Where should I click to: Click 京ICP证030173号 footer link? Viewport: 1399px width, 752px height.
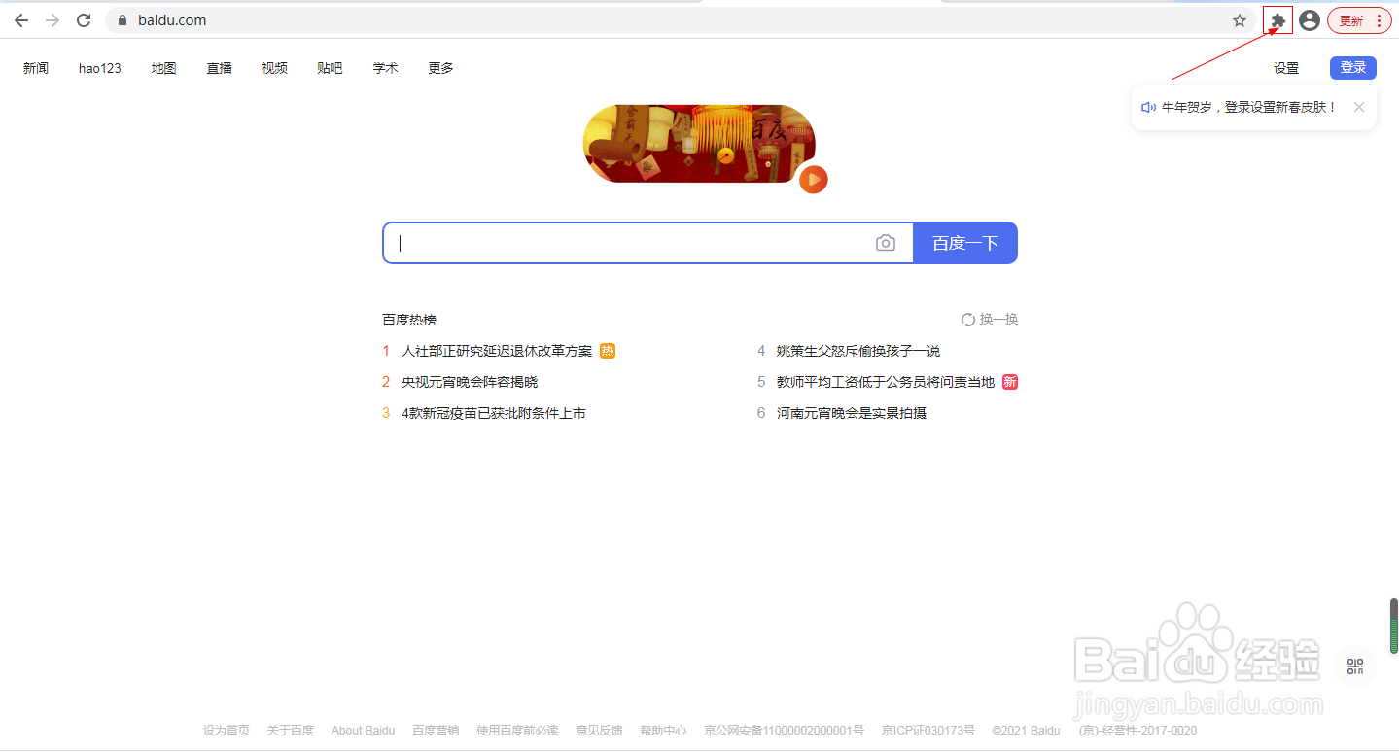(928, 731)
